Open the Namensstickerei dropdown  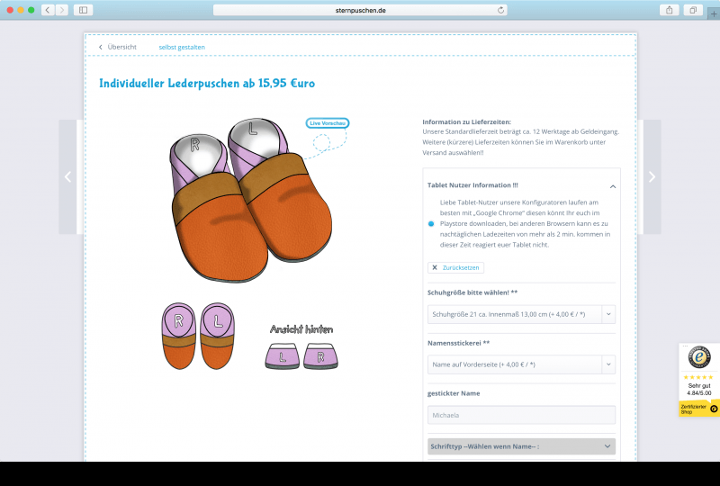point(521,364)
